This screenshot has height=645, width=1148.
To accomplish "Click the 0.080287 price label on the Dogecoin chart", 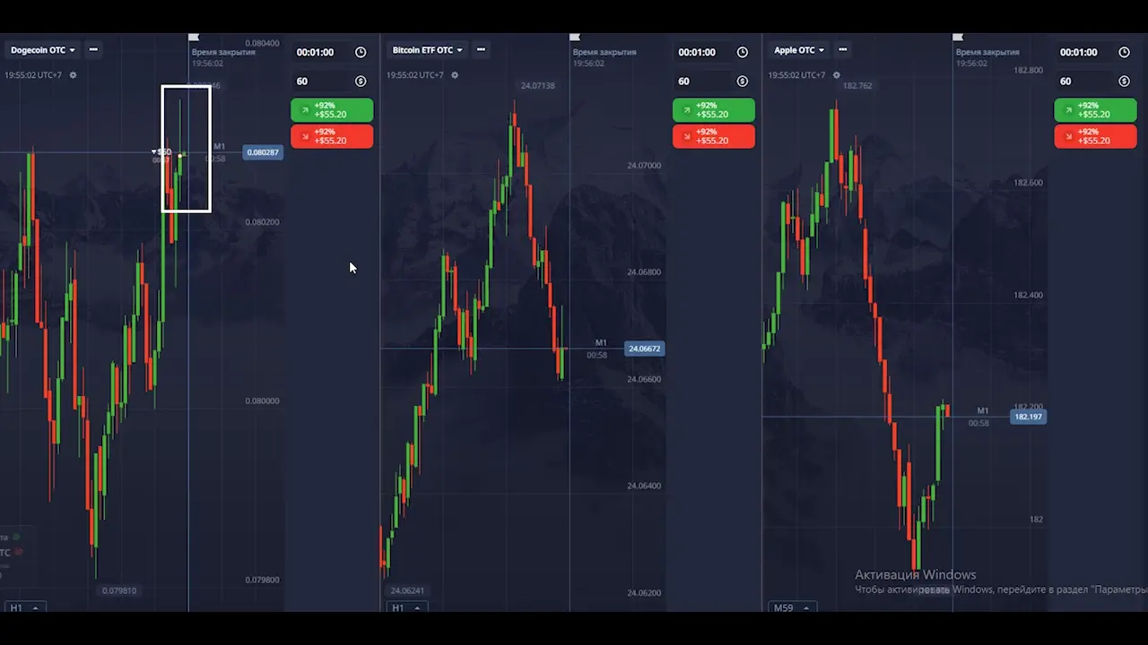I will point(263,152).
